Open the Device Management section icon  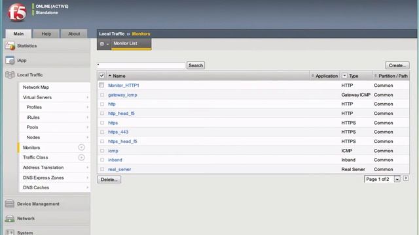[x=10, y=204]
